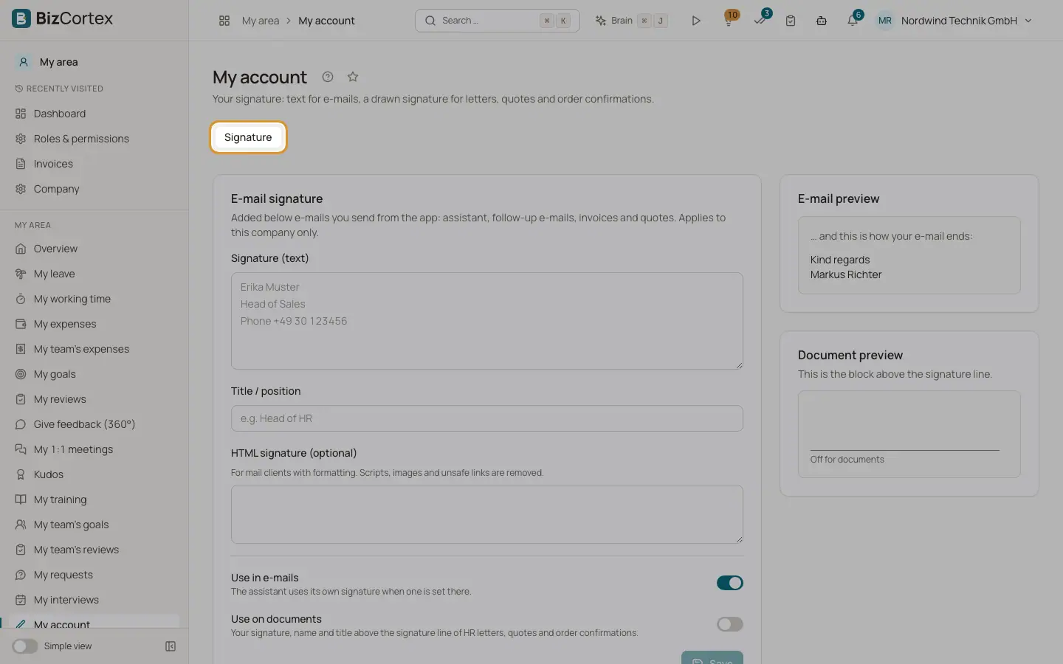Focus the Search box in top bar
Image resolution: width=1063 pixels, height=664 pixels.
tap(498, 21)
